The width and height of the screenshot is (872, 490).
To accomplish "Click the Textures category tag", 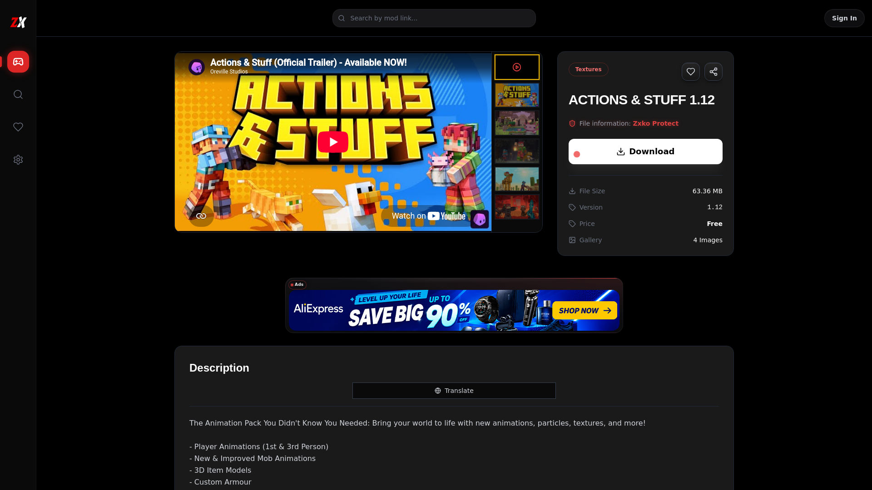I will [x=588, y=69].
